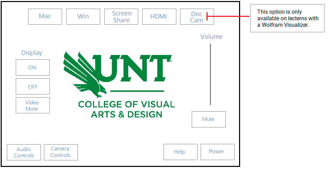Click the Volume label
331x170 pixels.
[211, 37]
